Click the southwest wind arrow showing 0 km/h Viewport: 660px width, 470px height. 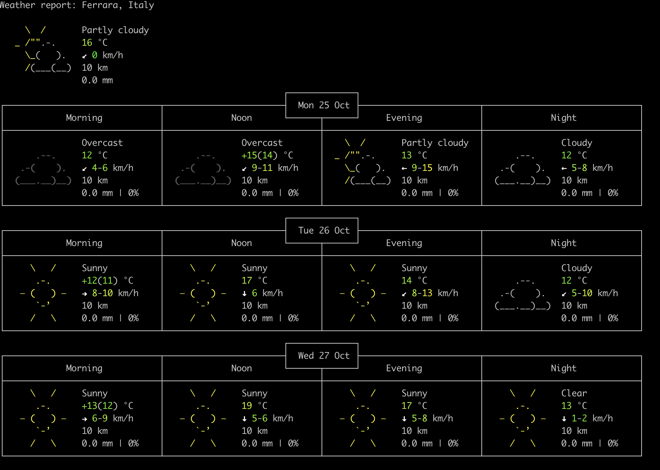click(x=85, y=55)
